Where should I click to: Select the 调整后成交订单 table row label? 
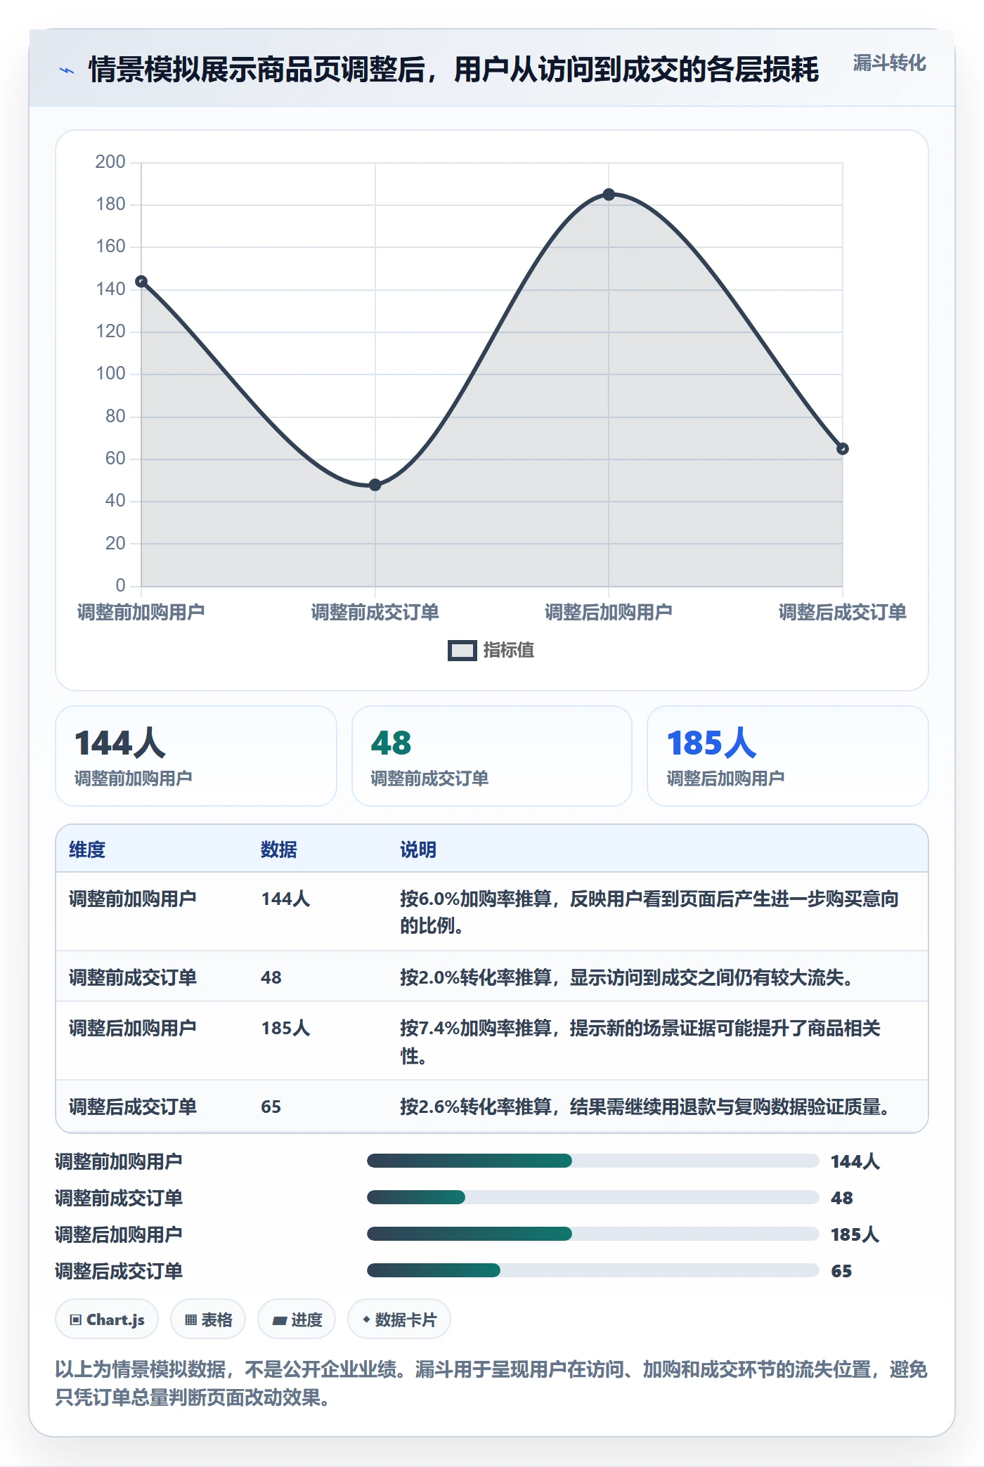(x=133, y=1107)
